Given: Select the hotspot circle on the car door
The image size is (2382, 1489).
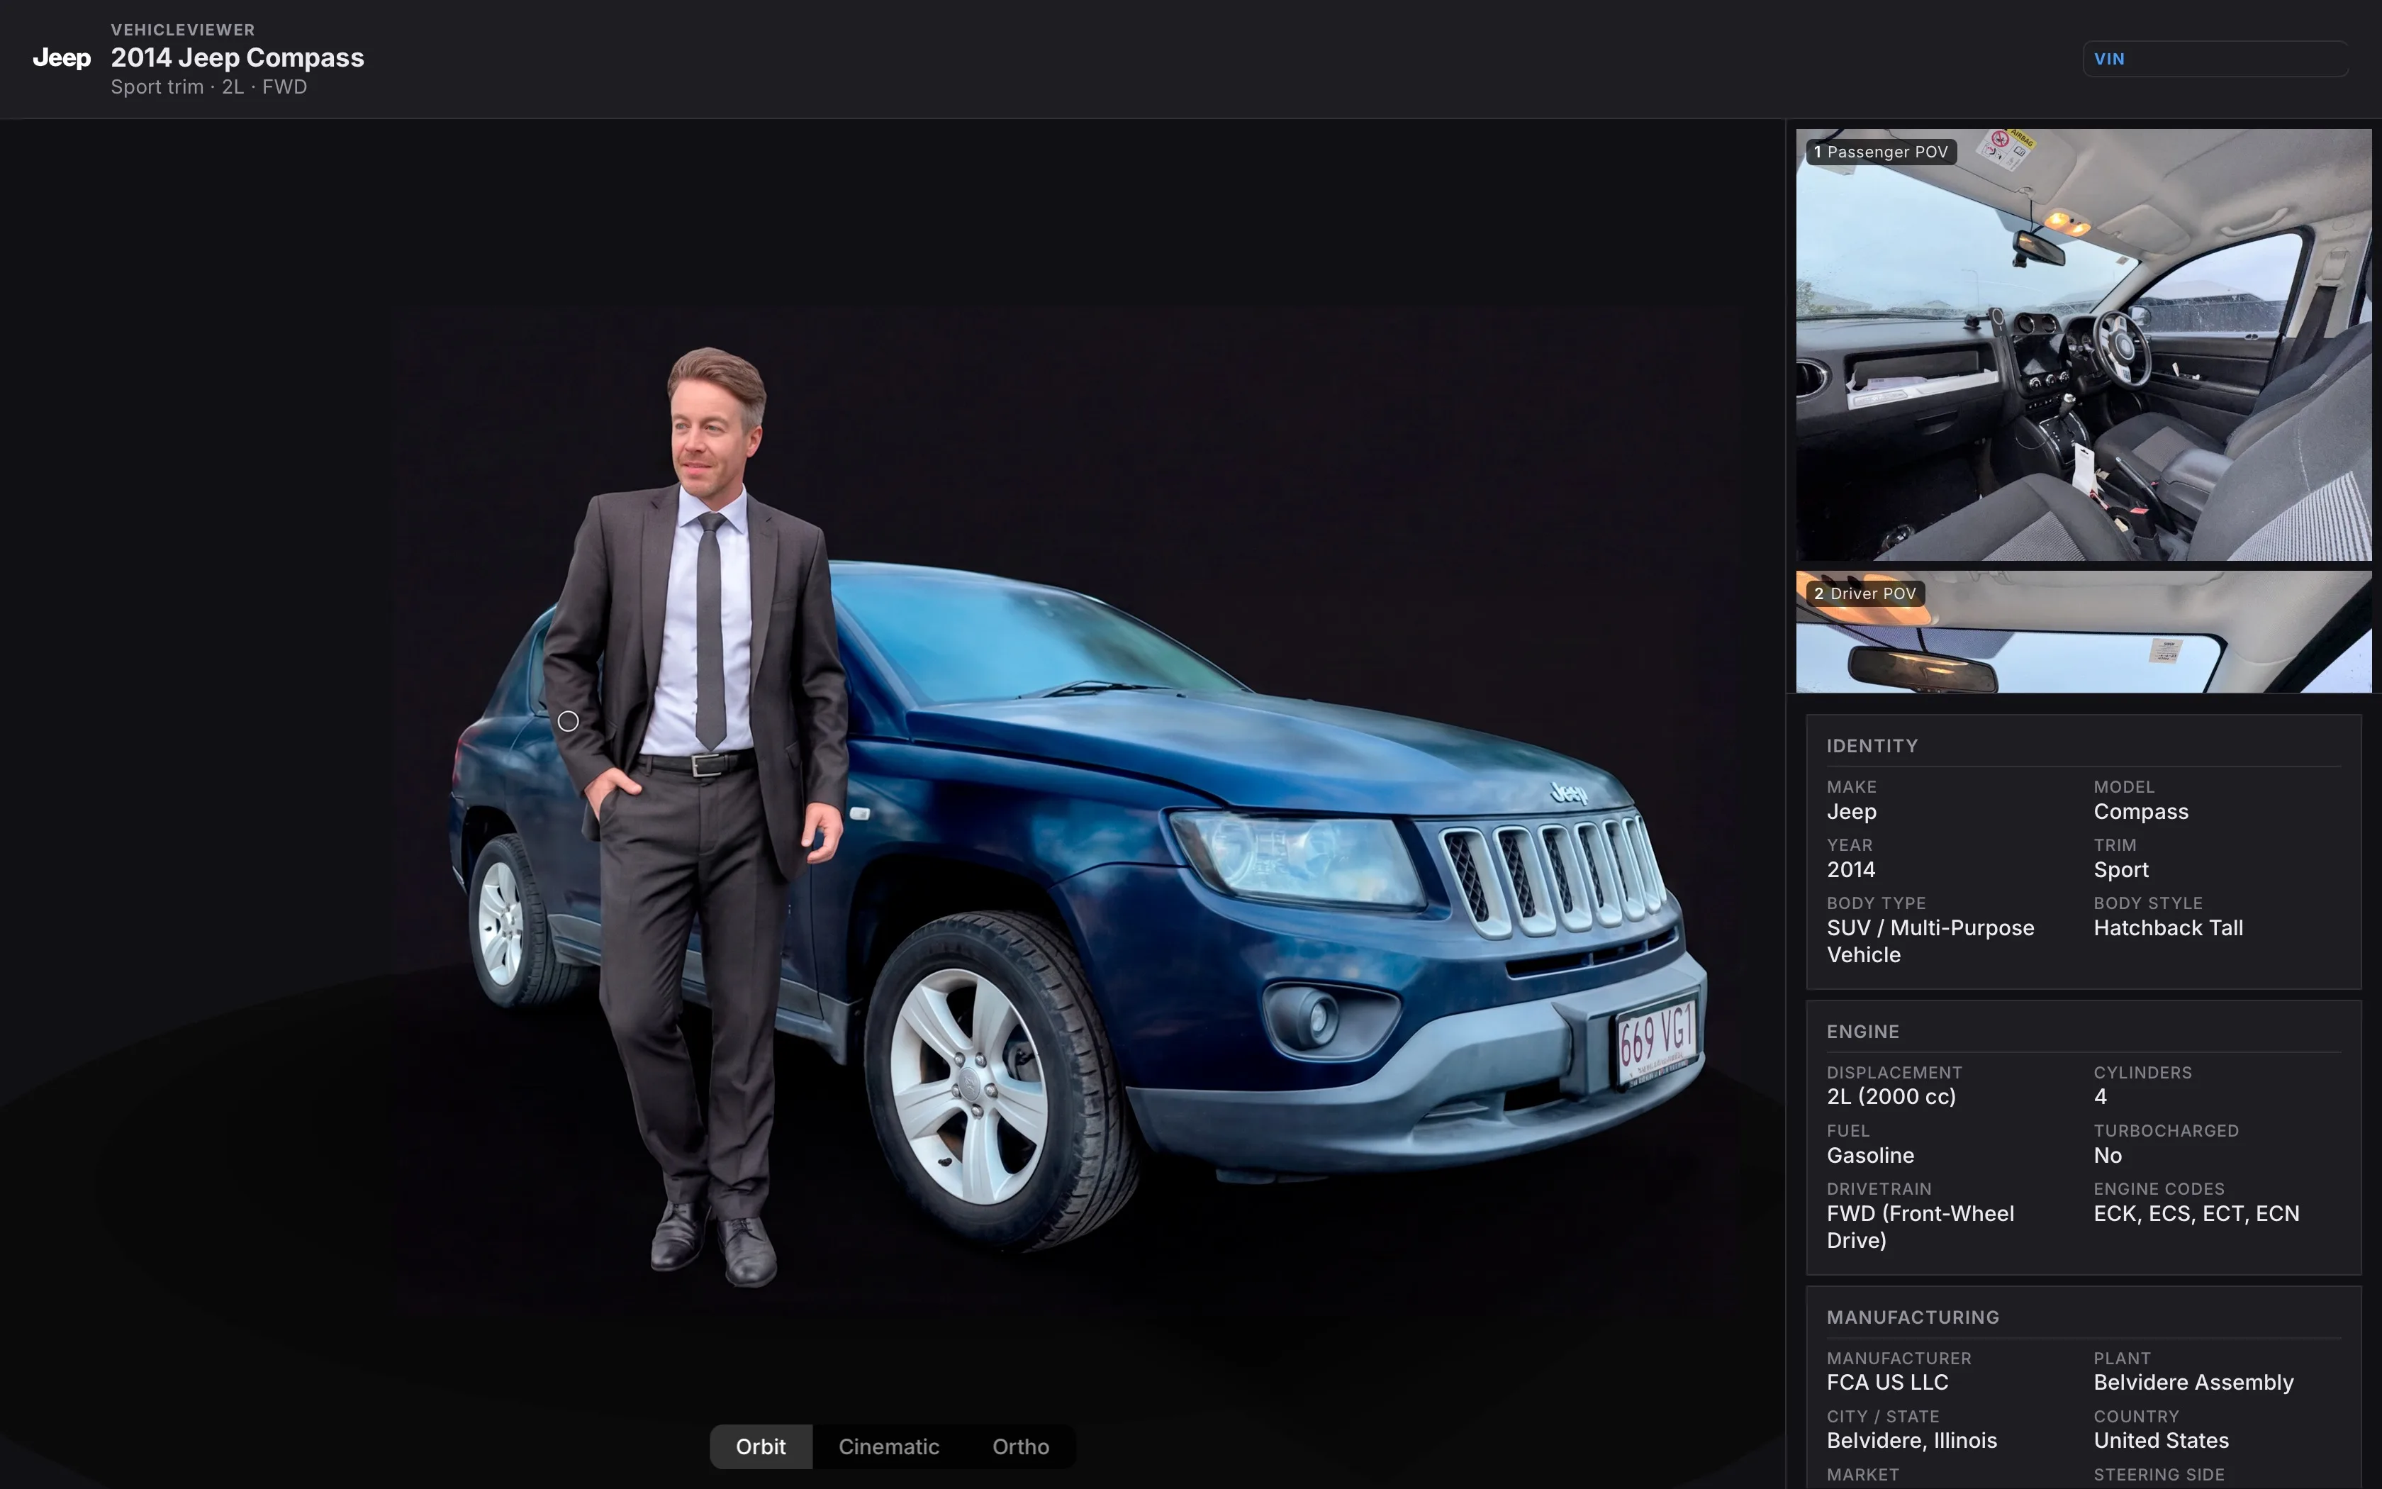Looking at the screenshot, I should pos(568,721).
